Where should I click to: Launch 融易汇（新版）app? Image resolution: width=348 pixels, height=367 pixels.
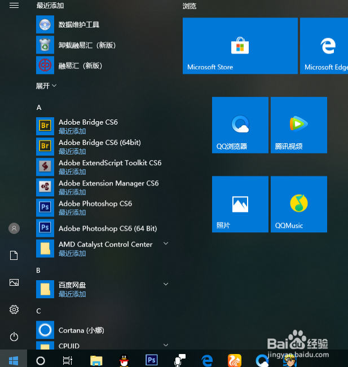coord(103,65)
